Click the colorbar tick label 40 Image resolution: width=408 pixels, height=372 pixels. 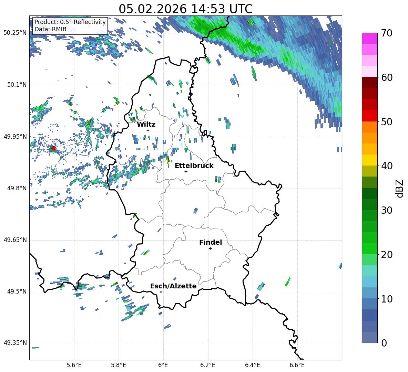(386, 166)
